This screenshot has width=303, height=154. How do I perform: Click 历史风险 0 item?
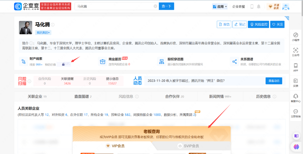coord(90,81)
